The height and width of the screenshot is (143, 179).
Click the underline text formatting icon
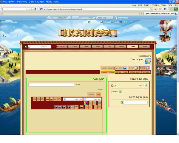coord(51,99)
